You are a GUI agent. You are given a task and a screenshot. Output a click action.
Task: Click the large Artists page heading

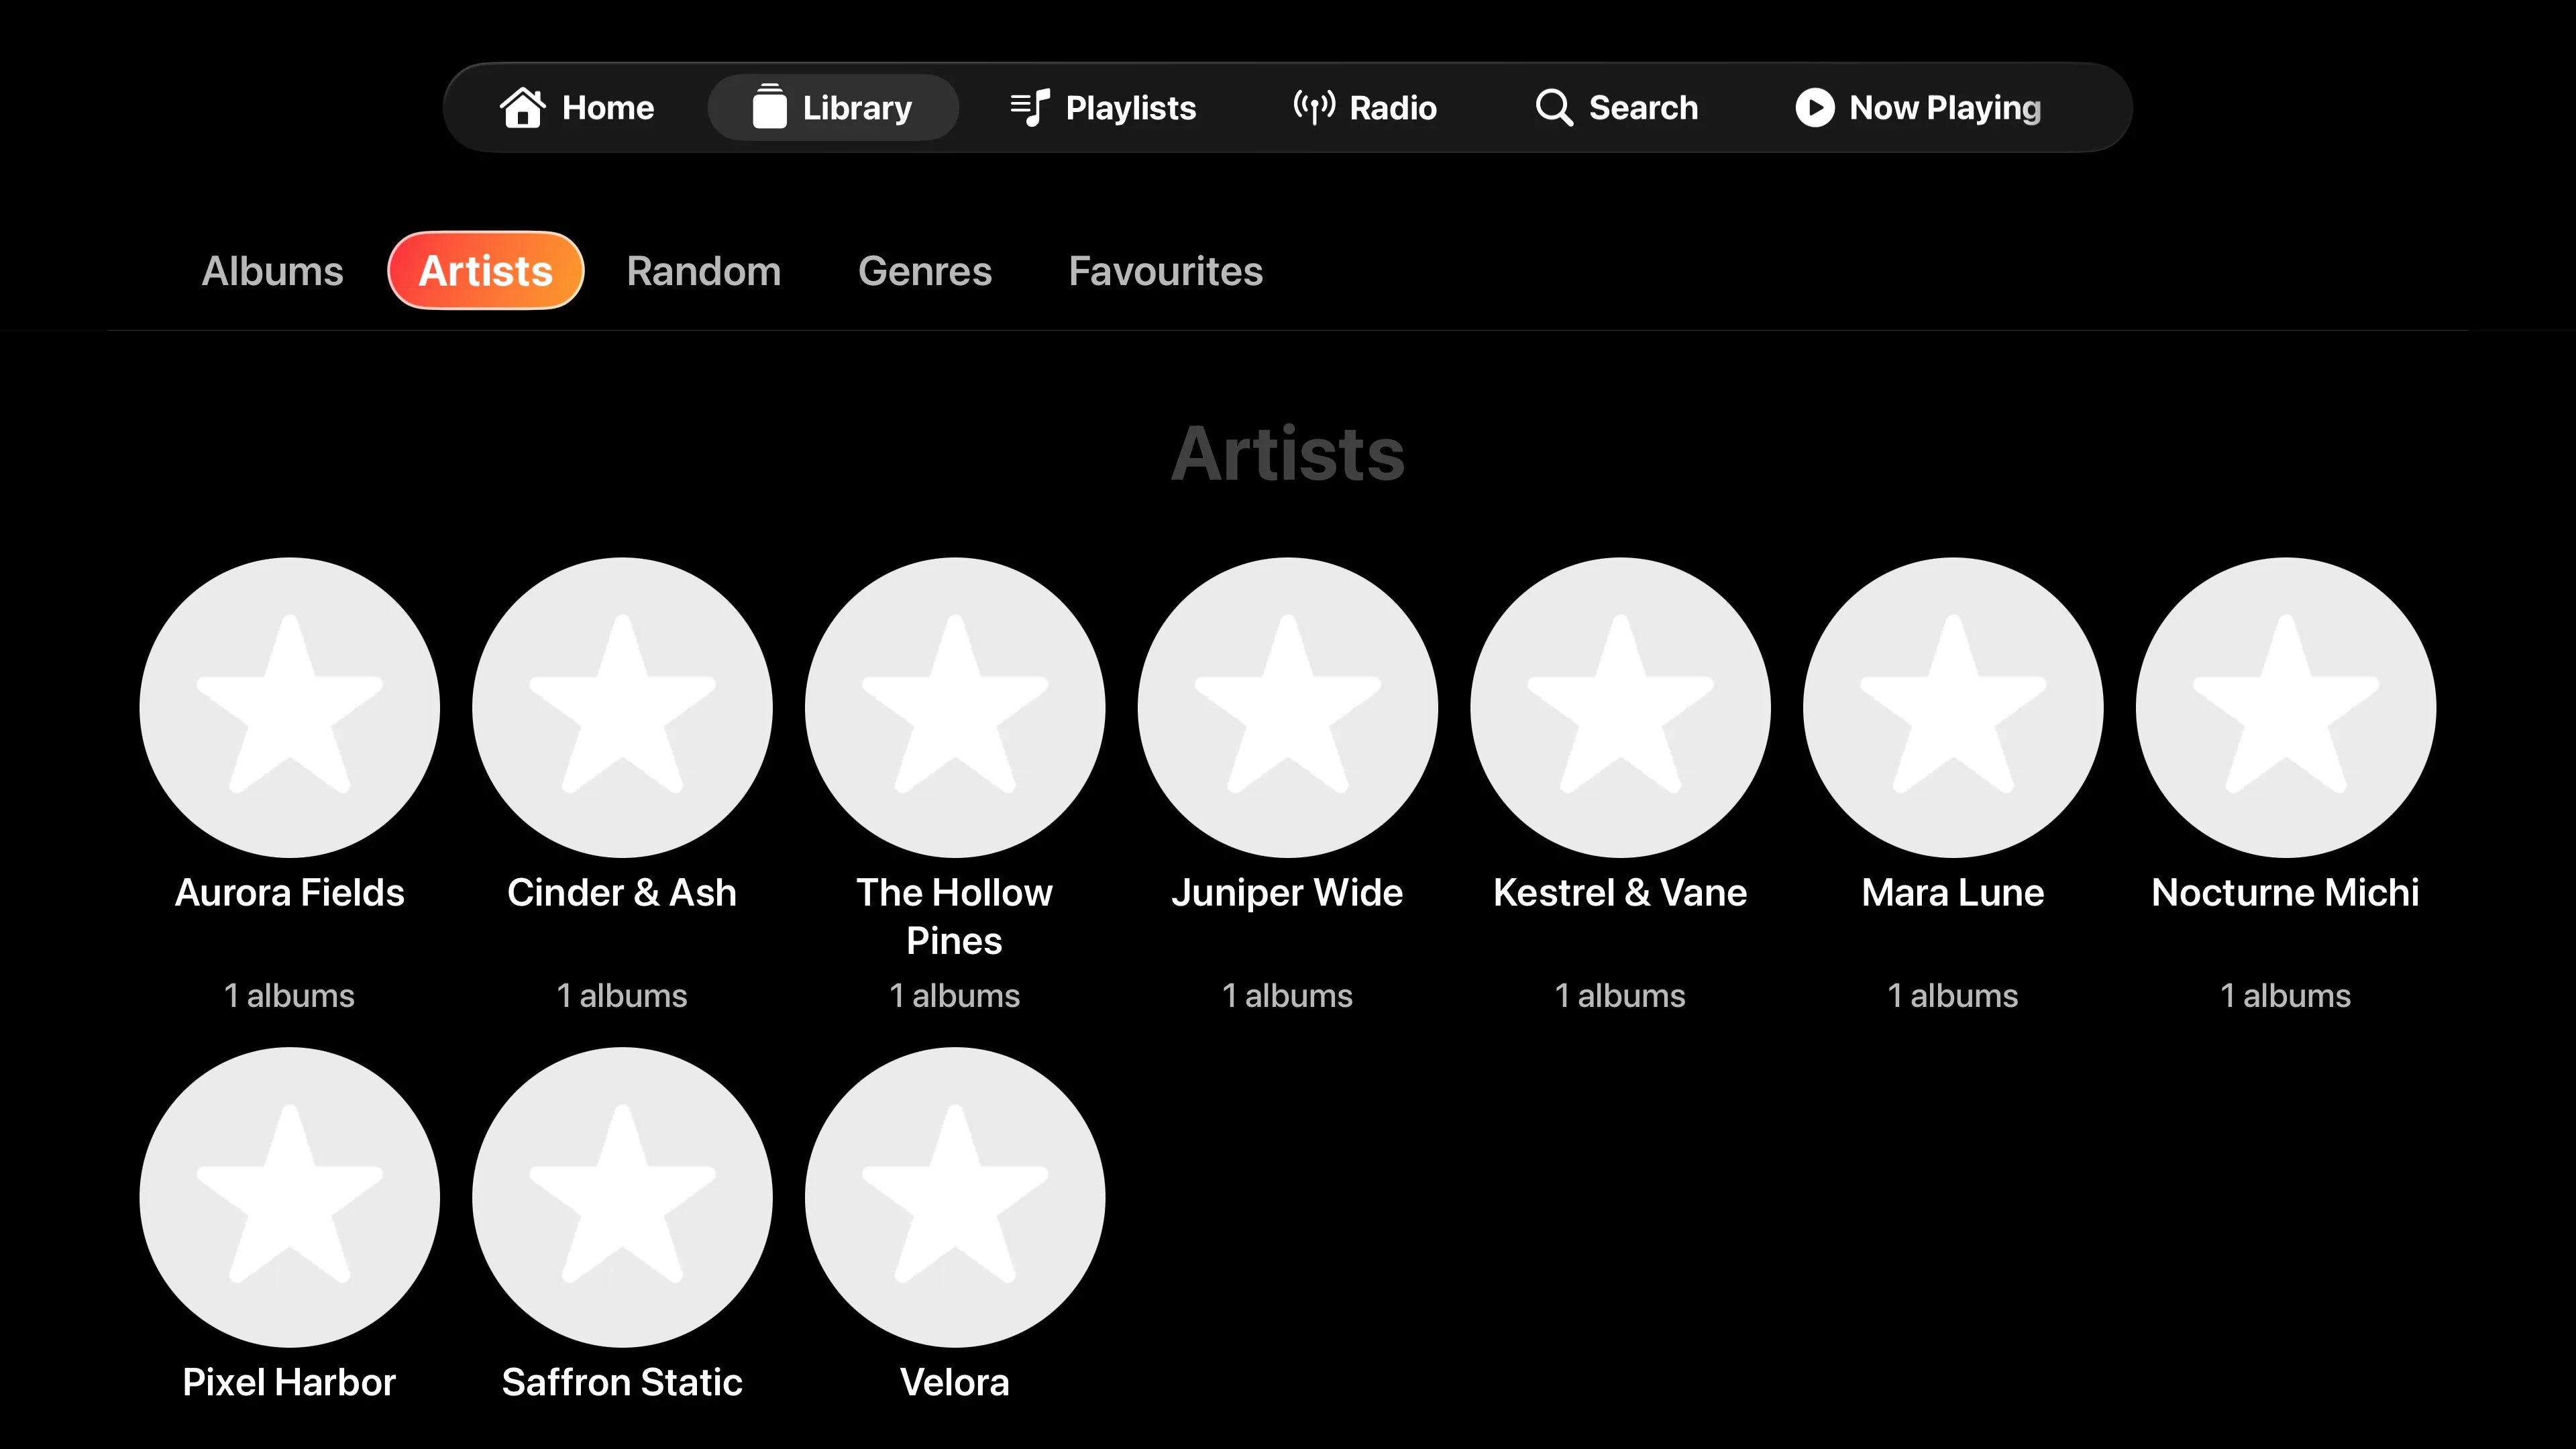tap(1288, 453)
